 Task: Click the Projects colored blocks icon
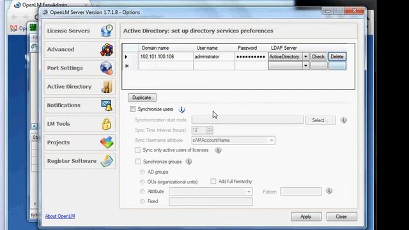(x=107, y=142)
